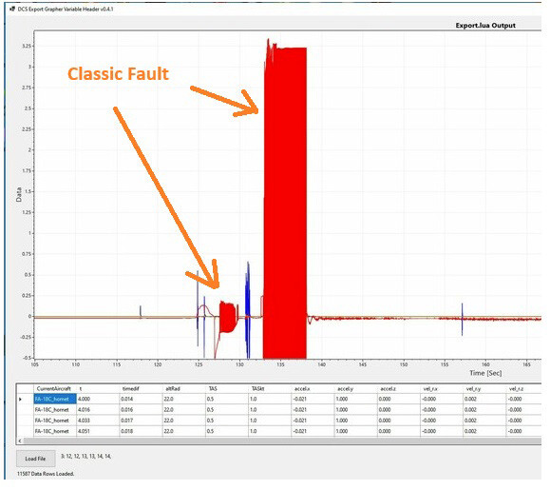
Task: Select the timedif 0.016 cell
Action: [141, 409]
